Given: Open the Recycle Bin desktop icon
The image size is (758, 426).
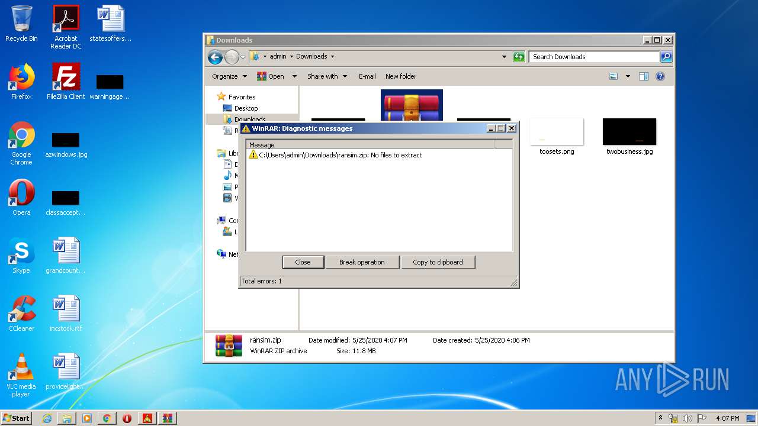Looking at the screenshot, I should 21,24.
